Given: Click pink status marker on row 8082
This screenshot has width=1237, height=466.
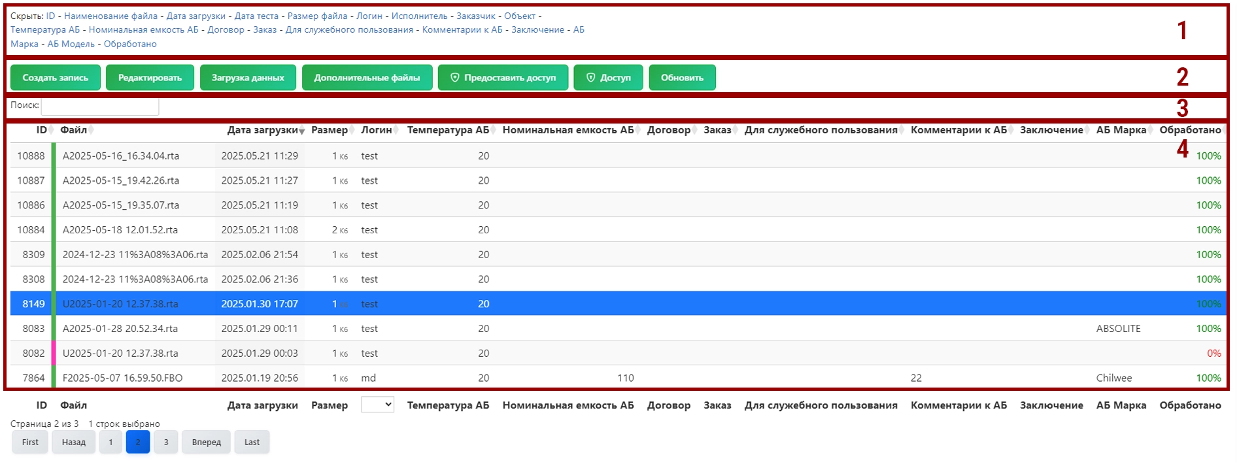Looking at the screenshot, I should (54, 353).
